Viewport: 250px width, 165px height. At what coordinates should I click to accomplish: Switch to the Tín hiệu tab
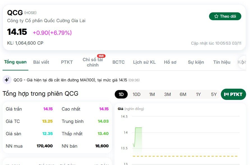click(221, 62)
